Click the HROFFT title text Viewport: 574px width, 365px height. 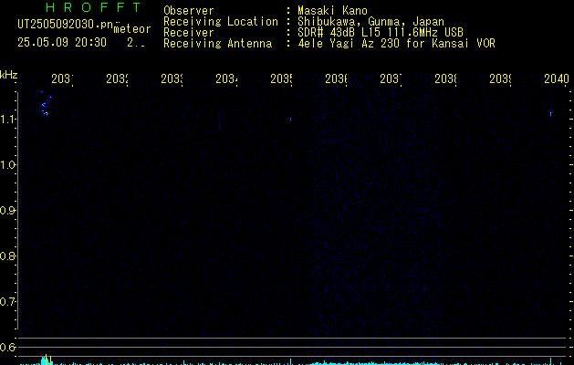coord(93,7)
